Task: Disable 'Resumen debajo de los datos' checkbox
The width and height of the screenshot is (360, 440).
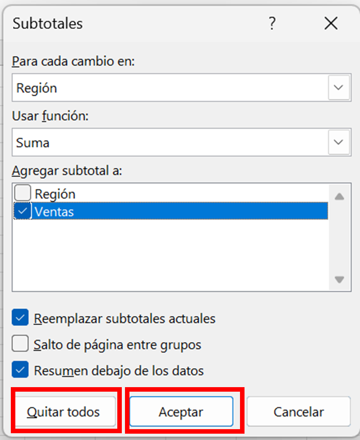Action: pos(20,371)
